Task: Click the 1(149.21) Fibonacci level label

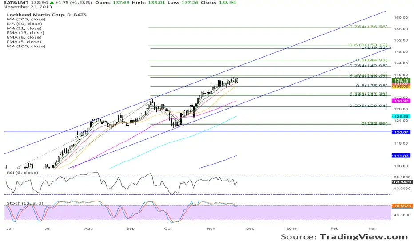Action: pos(374,47)
